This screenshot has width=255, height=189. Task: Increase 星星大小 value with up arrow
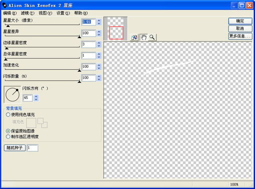coord(99,20)
